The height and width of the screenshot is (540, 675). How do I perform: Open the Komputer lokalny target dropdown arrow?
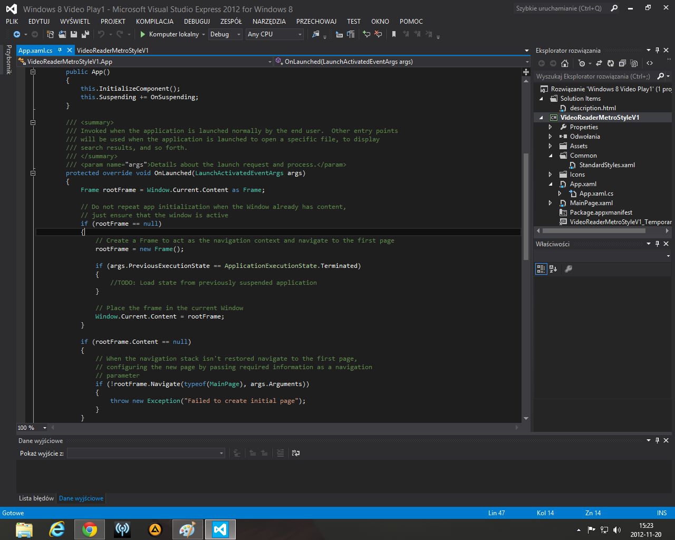click(x=204, y=34)
